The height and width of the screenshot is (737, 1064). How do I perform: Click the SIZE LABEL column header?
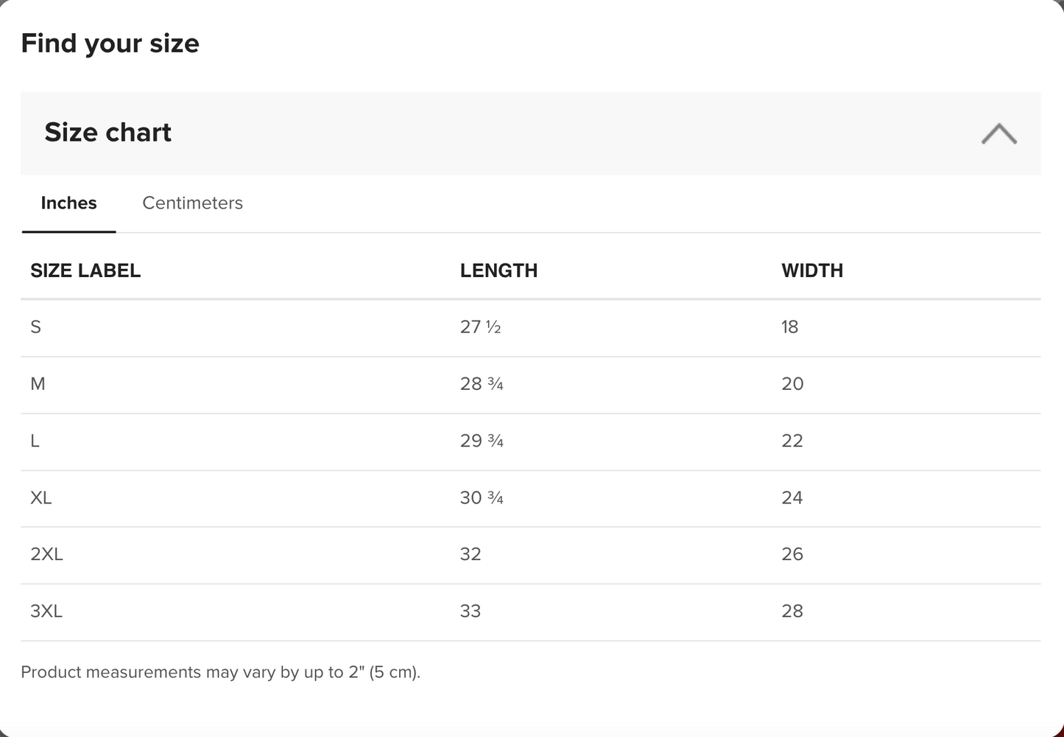pyautogui.click(x=85, y=270)
